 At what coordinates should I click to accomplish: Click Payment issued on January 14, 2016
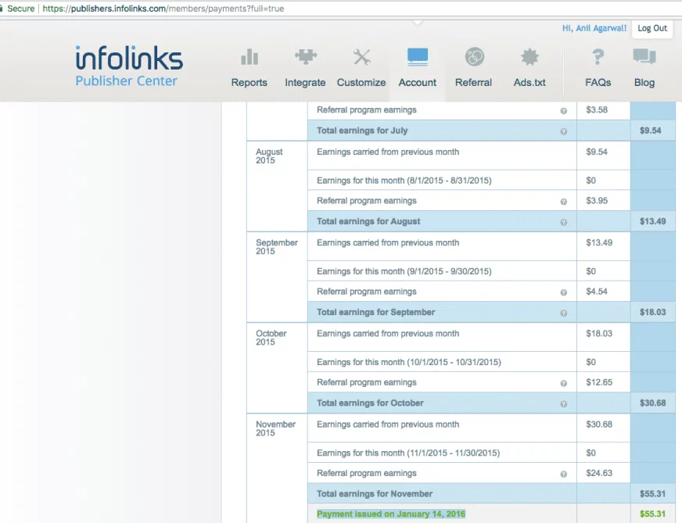[391, 514]
